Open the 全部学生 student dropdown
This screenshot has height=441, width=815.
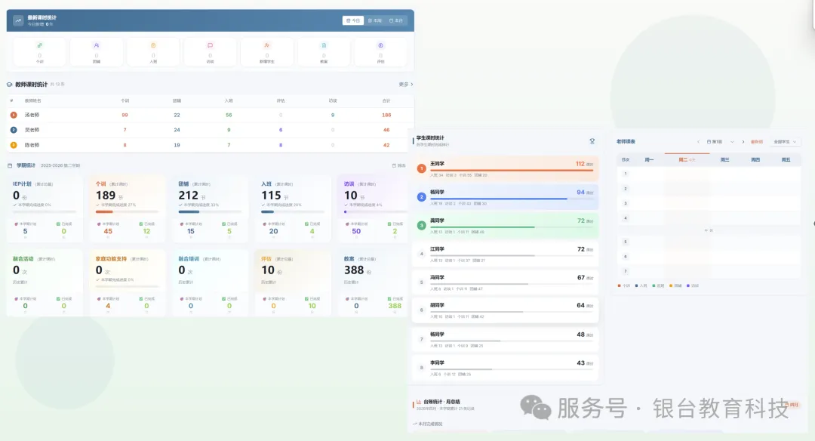786,141
